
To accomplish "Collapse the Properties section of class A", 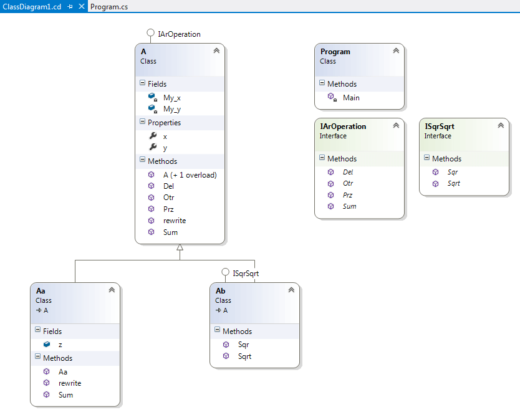I will (142, 122).
